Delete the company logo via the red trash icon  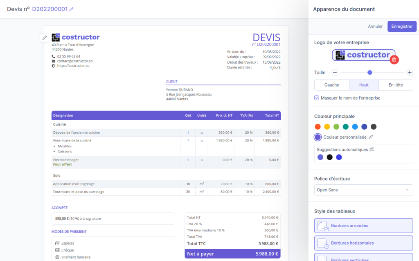coord(394,60)
